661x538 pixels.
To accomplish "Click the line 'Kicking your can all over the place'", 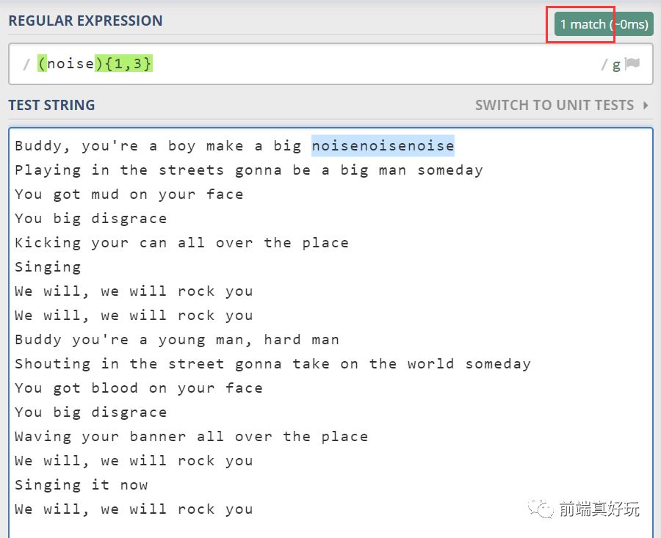I will [x=181, y=243].
